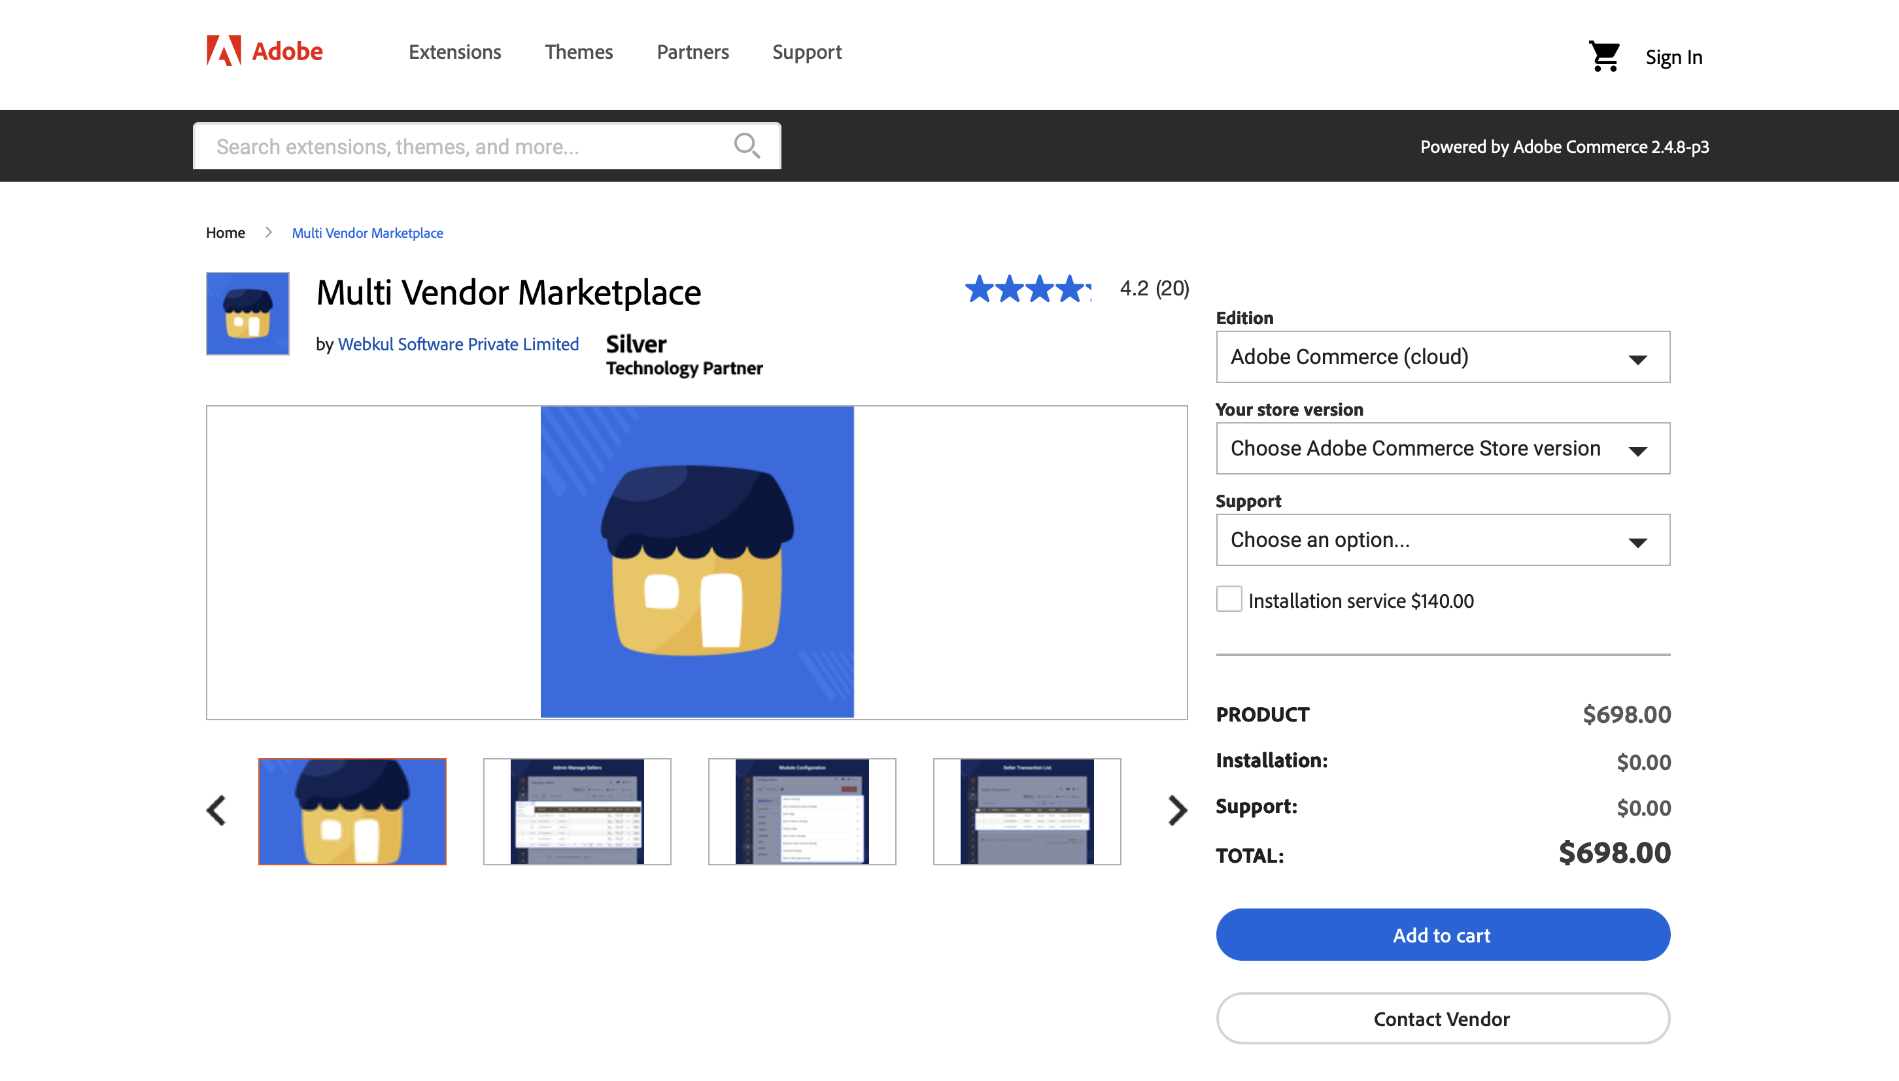Image resolution: width=1899 pixels, height=1081 pixels.
Task: Click the blue star rating
Action: click(1028, 289)
